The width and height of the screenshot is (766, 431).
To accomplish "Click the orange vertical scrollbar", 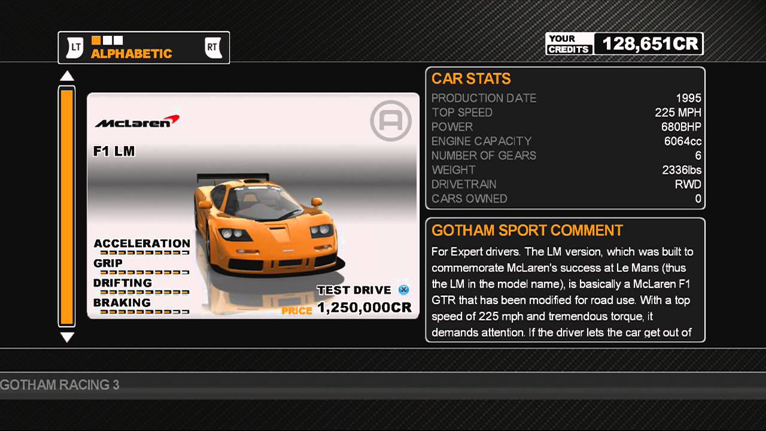I will [67, 207].
